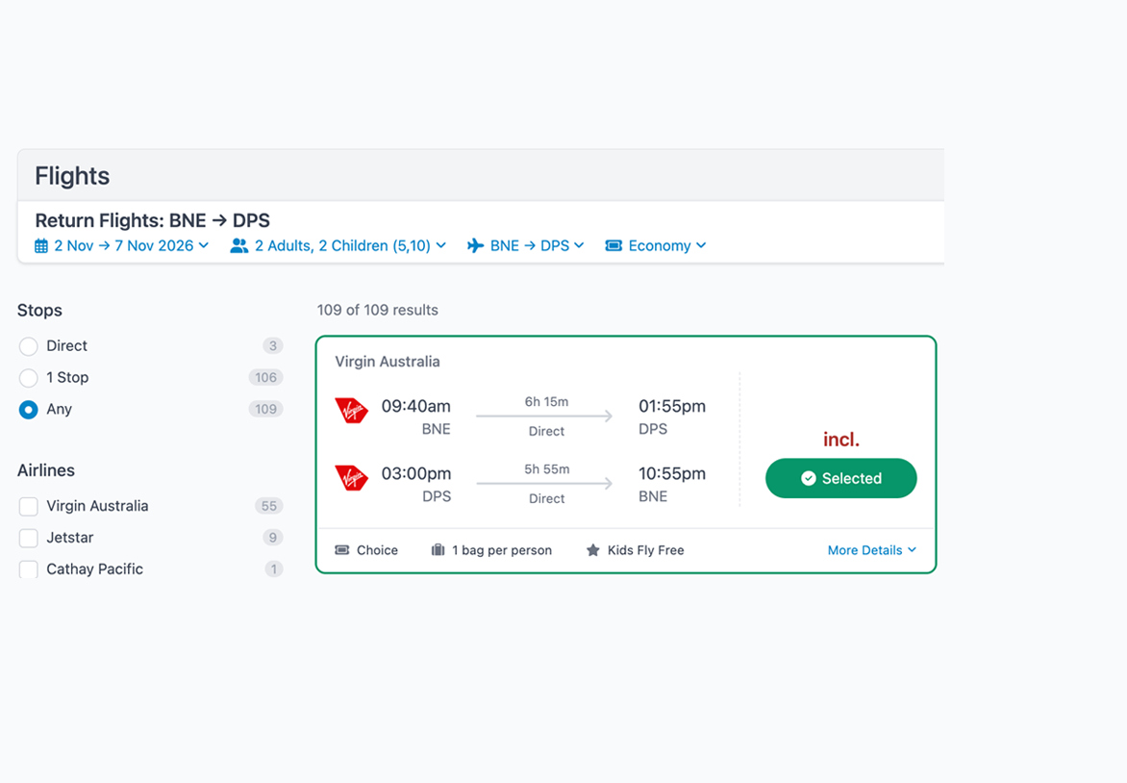Tick the Virgin Australia airline checkbox
Screen dimensions: 1127x783
[x=29, y=506]
